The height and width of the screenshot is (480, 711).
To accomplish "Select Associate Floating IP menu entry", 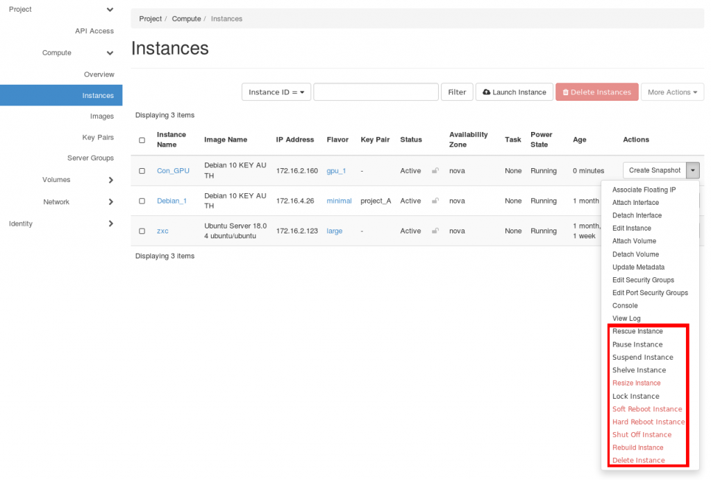I will coord(644,190).
